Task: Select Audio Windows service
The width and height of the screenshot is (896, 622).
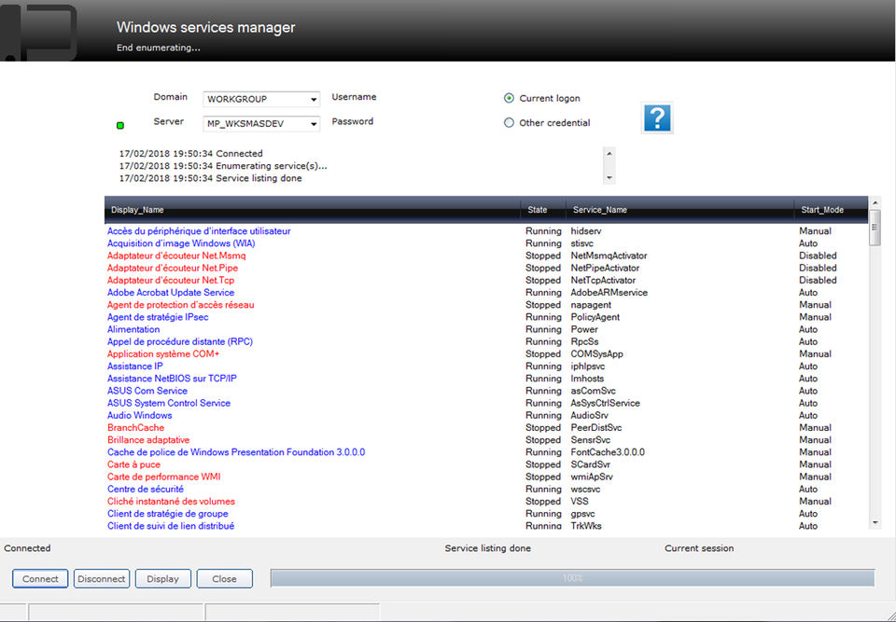Action: point(139,415)
